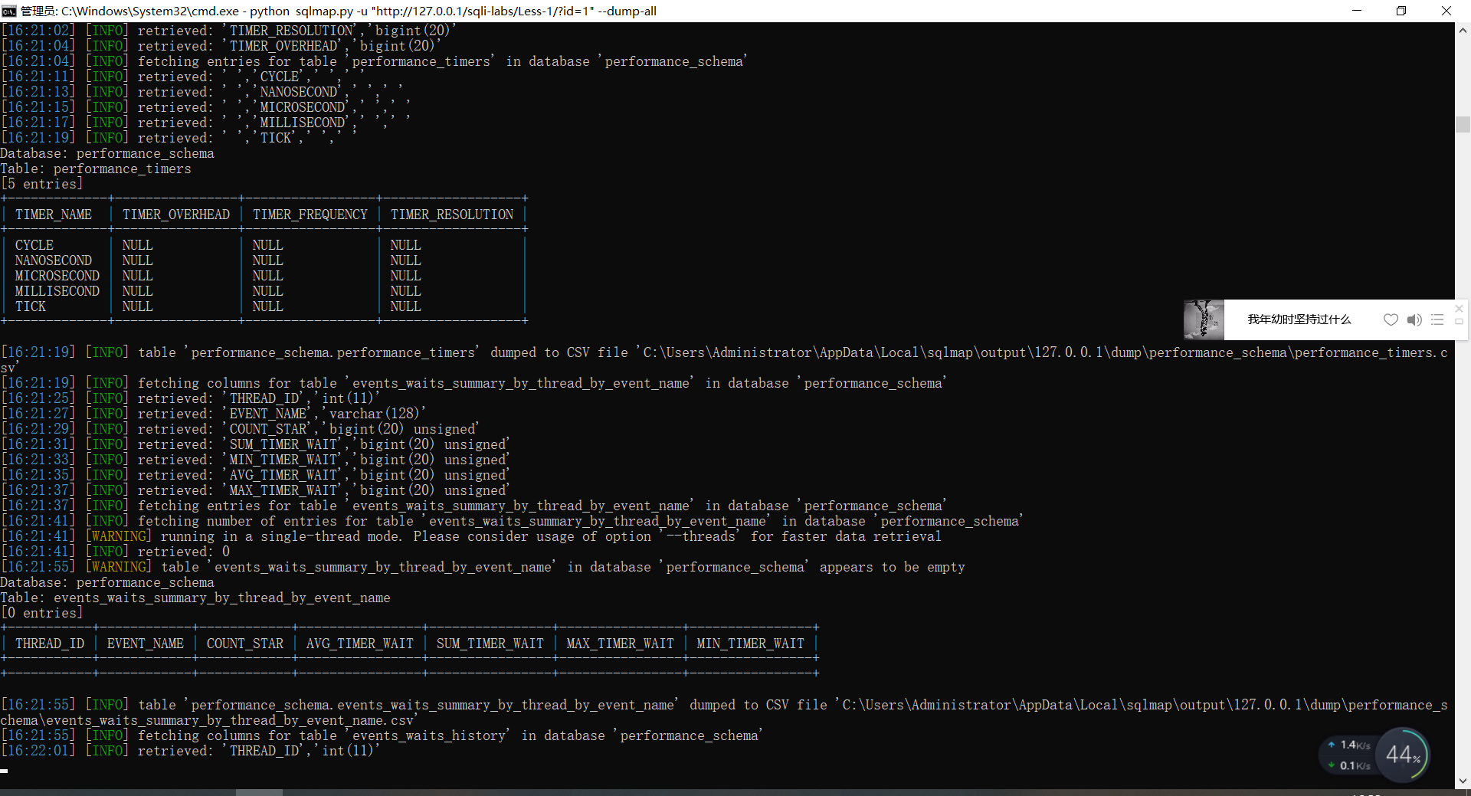The width and height of the screenshot is (1471, 796).
Task: Click the [16:22:01] timestamp
Action: click(38, 751)
